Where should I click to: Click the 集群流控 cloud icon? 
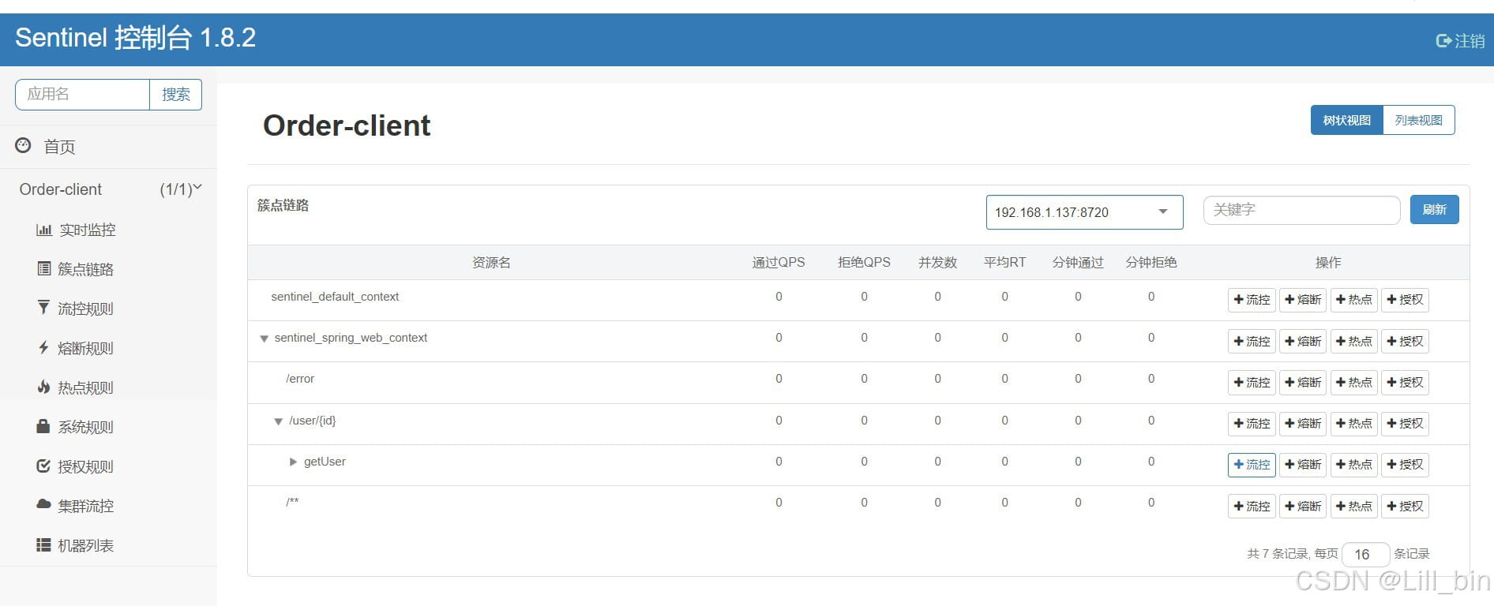click(x=43, y=504)
